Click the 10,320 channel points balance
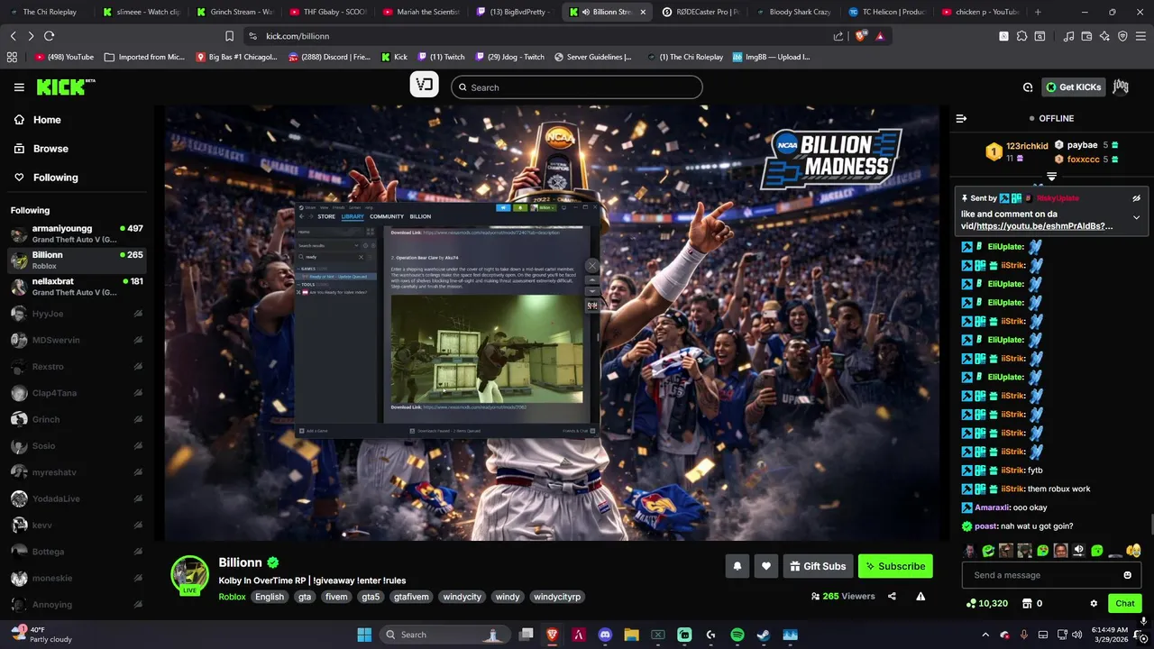This screenshot has width=1154, height=649. tap(986, 603)
